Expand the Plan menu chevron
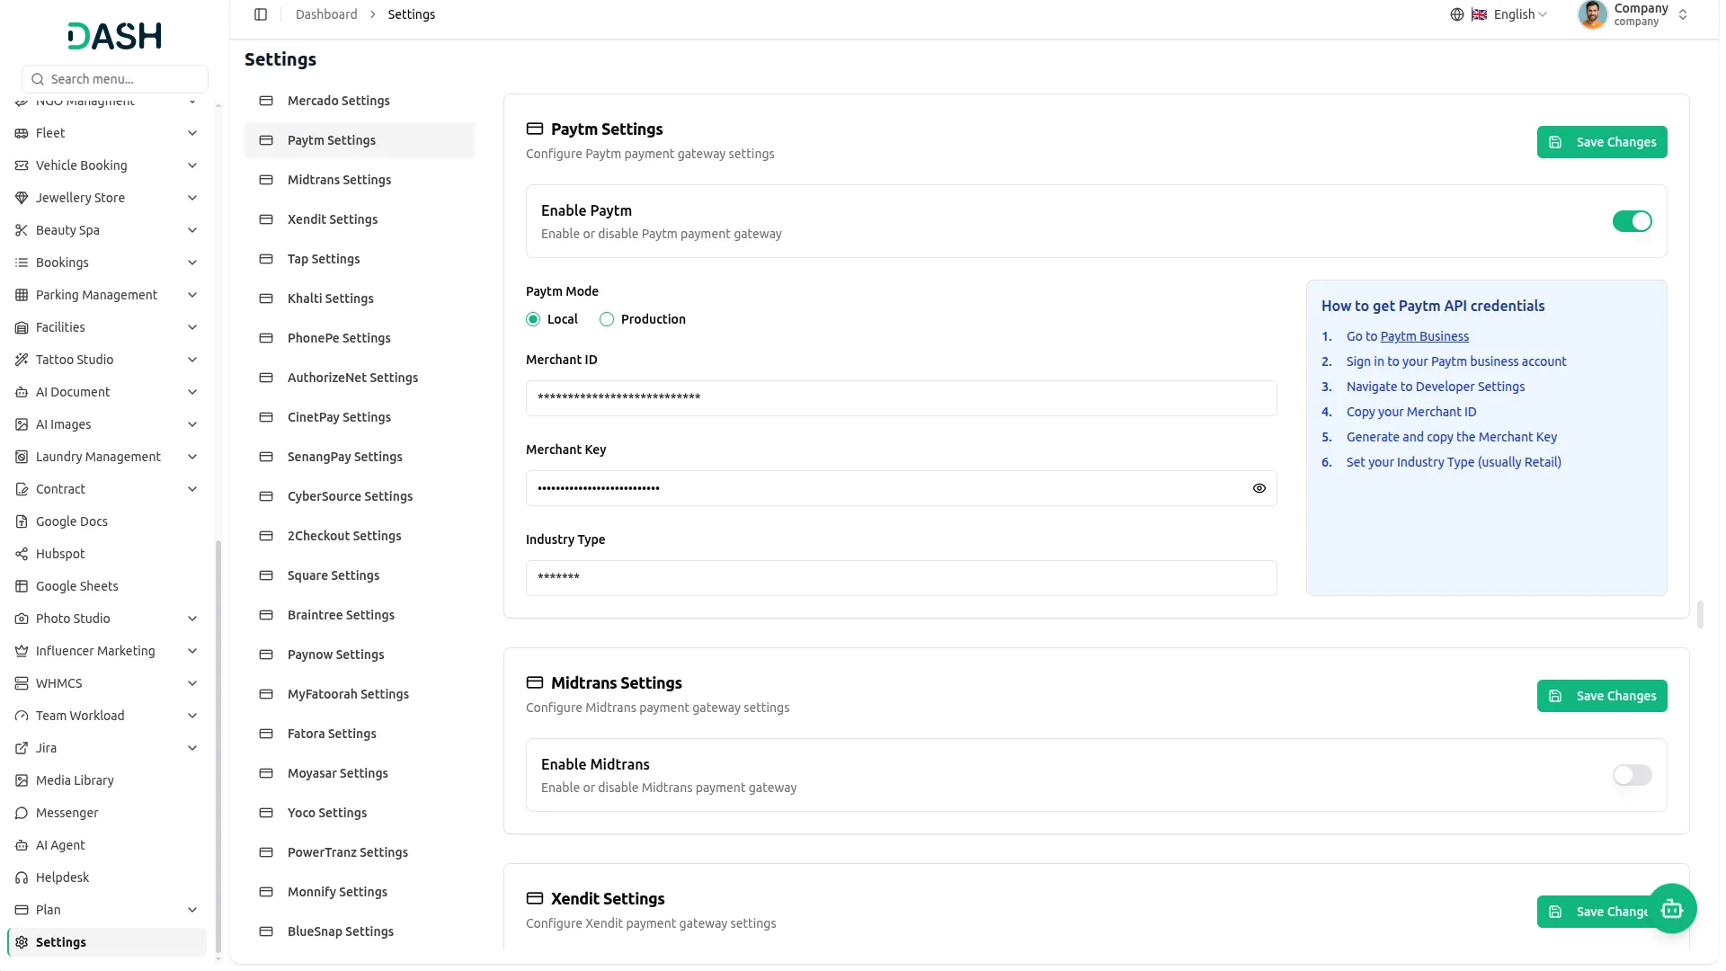The width and height of the screenshot is (1726, 971). point(191,910)
